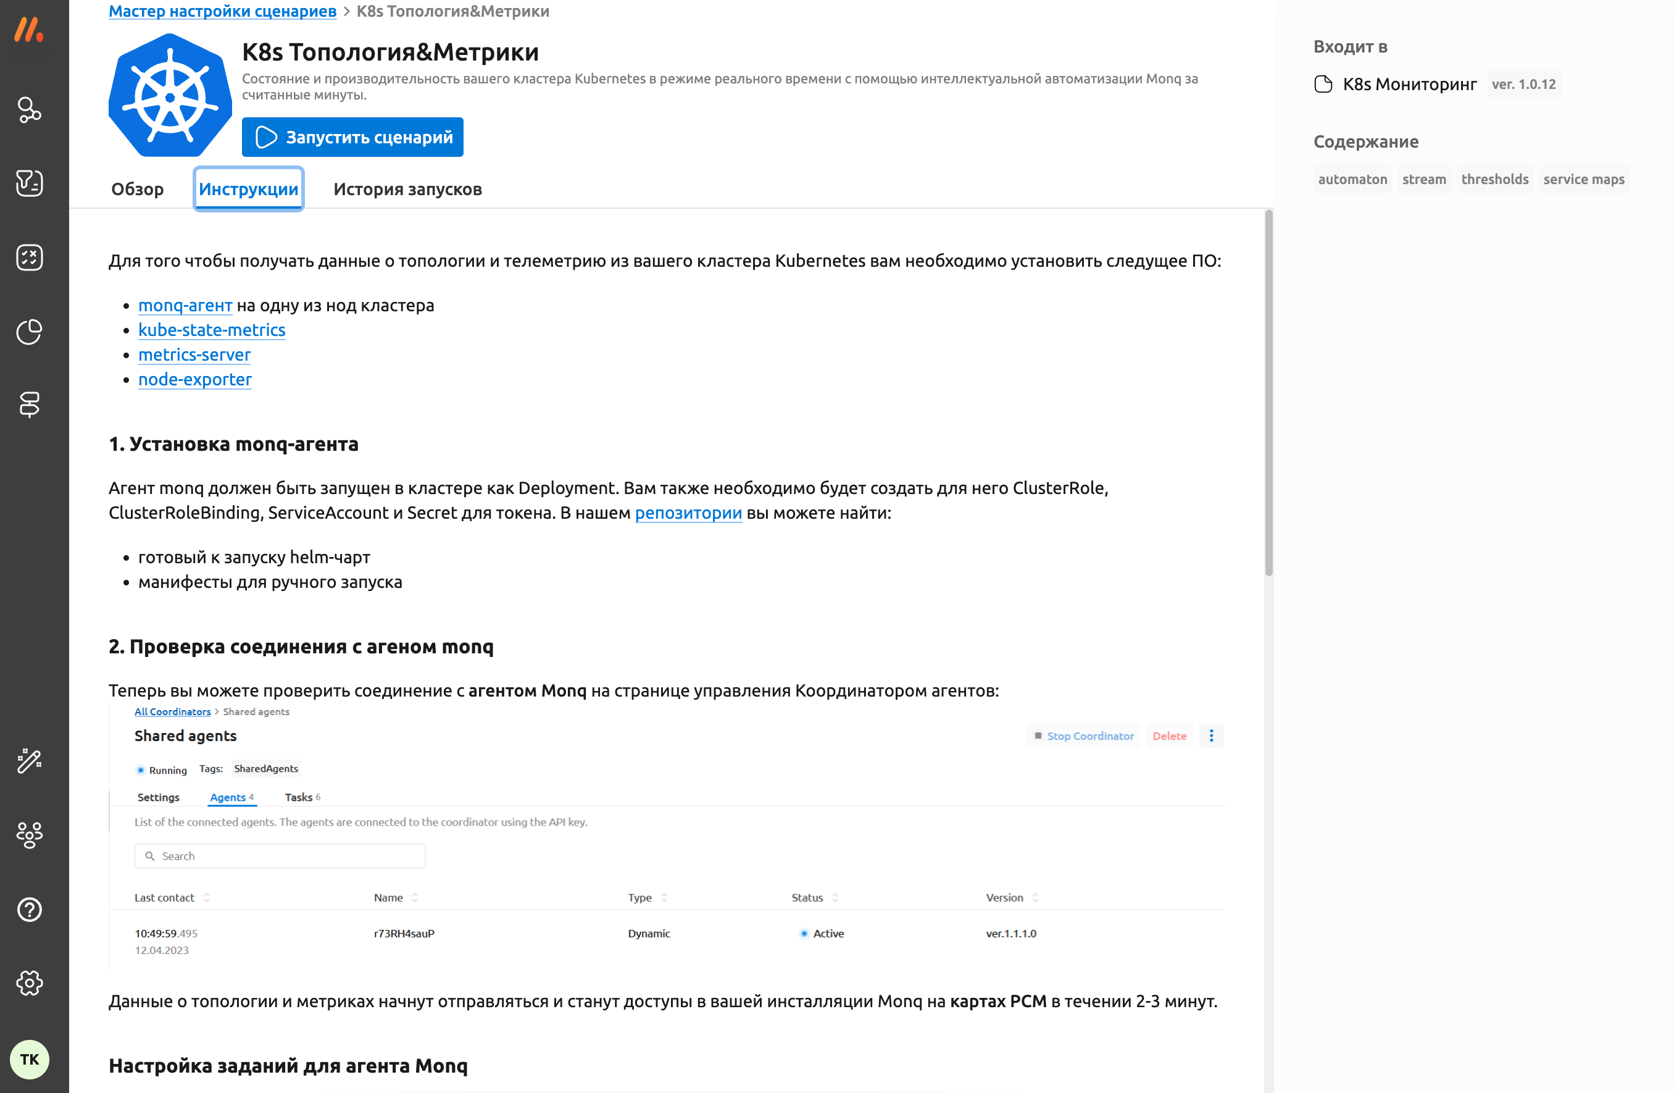1674x1093 pixels.
Task: Go back to Мастер настройки сценариев breadcrumb
Action: pos(222,11)
